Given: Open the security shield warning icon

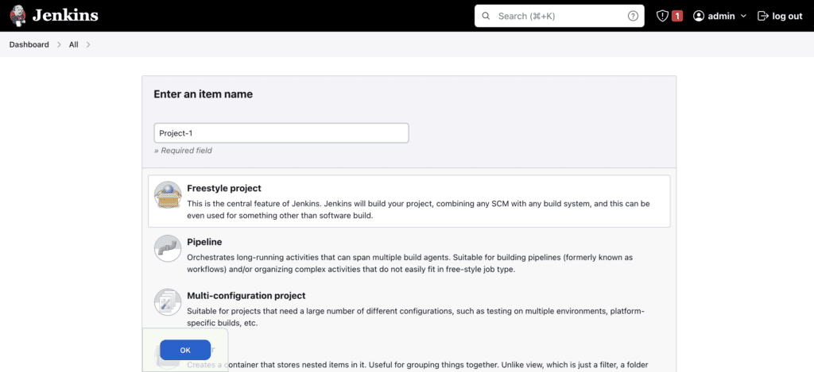Looking at the screenshot, I should click(x=662, y=16).
